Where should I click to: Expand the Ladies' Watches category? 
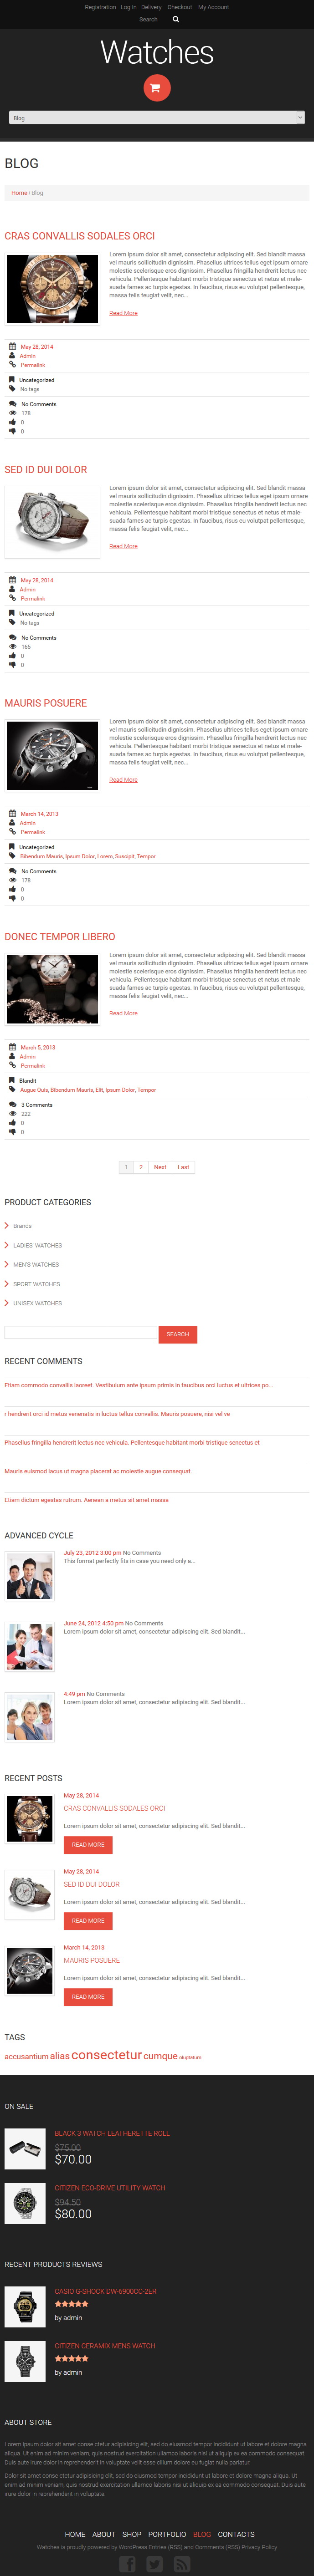[x=7, y=1245]
